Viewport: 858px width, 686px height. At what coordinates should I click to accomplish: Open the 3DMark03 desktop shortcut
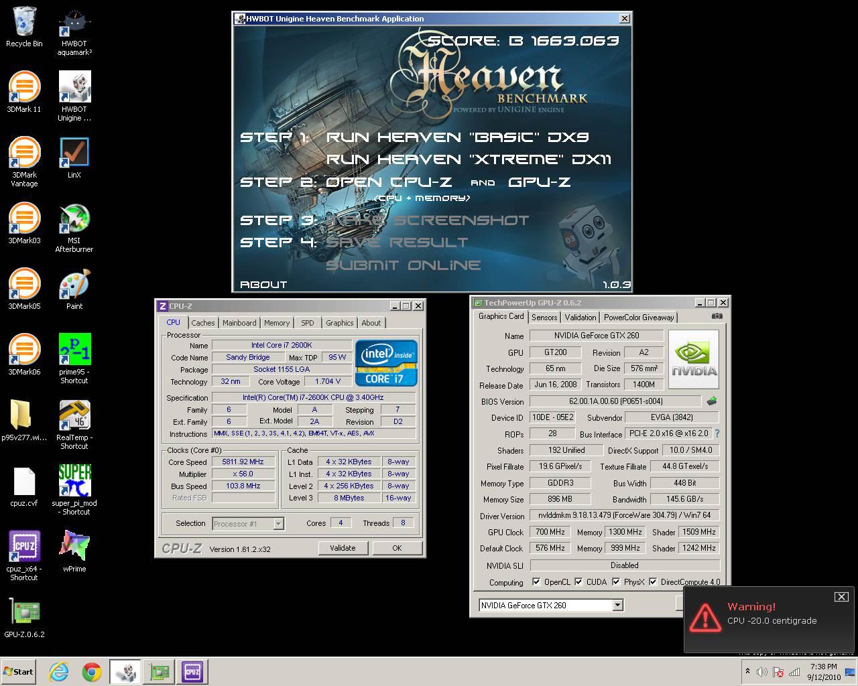point(24,223)
